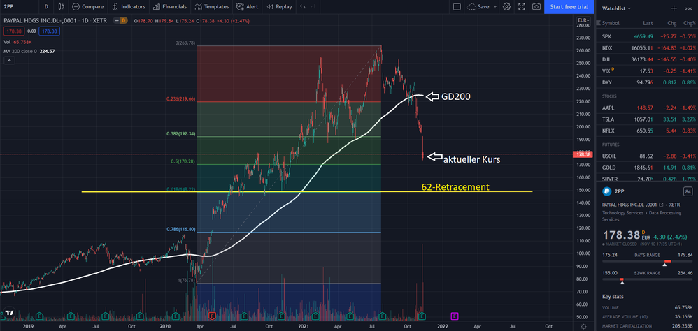Select GOLD in the watchlist

tap(648, 168)
